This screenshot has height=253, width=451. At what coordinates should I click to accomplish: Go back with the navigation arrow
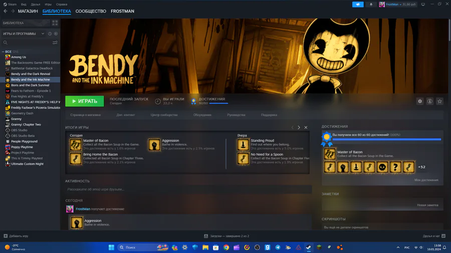click(6, 11)
